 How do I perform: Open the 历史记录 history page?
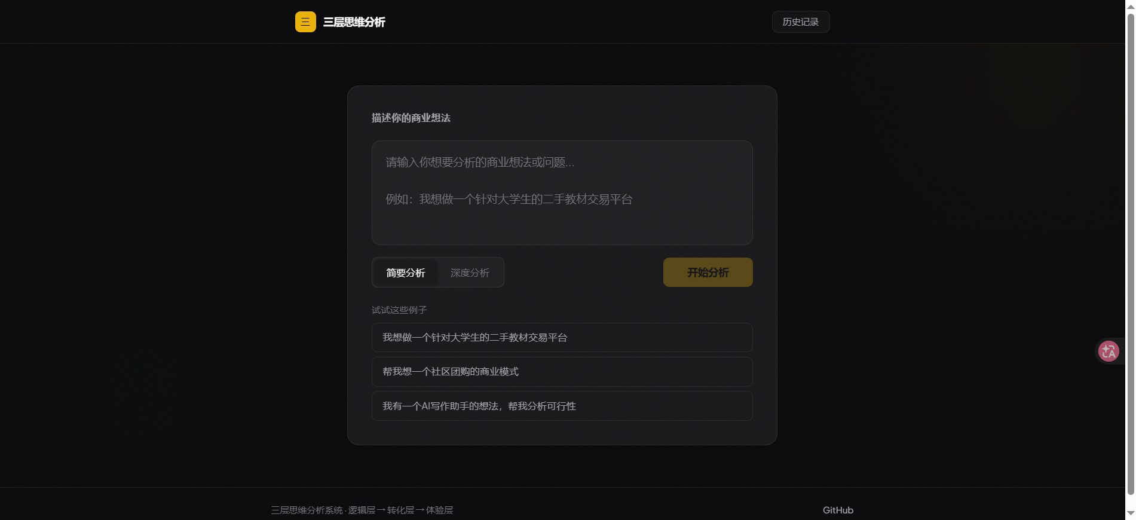click(801, 22)
